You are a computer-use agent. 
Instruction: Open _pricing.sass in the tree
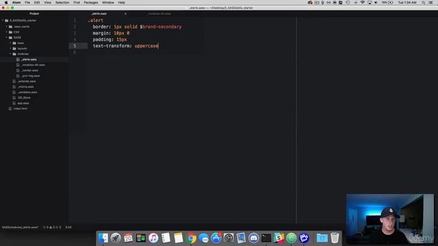[x=30, y=76]
